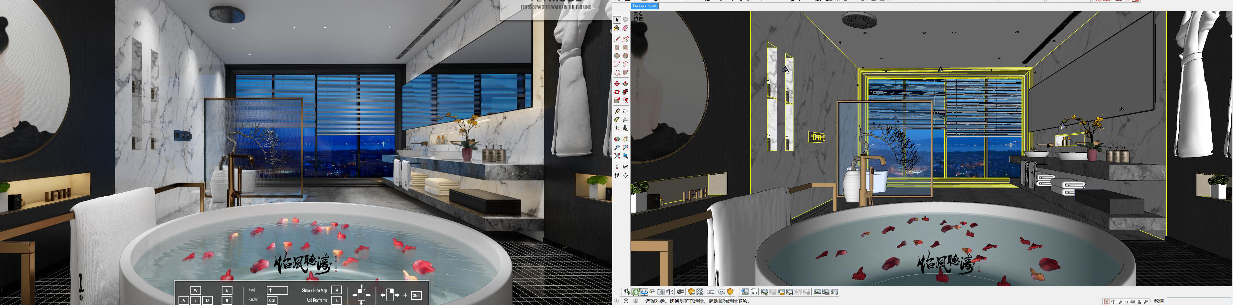Toggle Enscape VR headset mode
1233x305 pixels.
pyautogui.click(x=680, y=292)
